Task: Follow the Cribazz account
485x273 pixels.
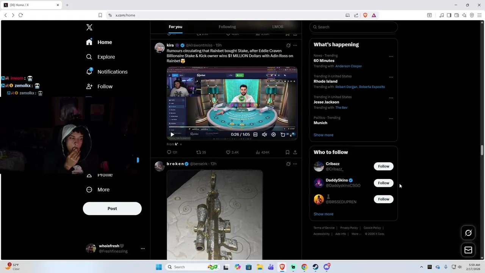Action: click(x=383, y=166)
